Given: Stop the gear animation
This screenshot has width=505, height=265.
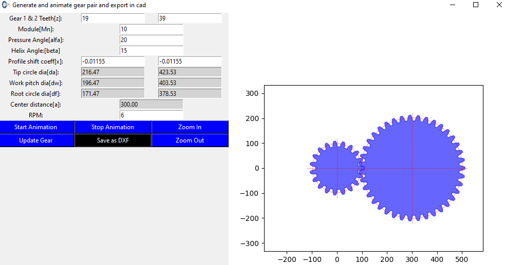Looking at the screenshot, I should tap(113, 127).
